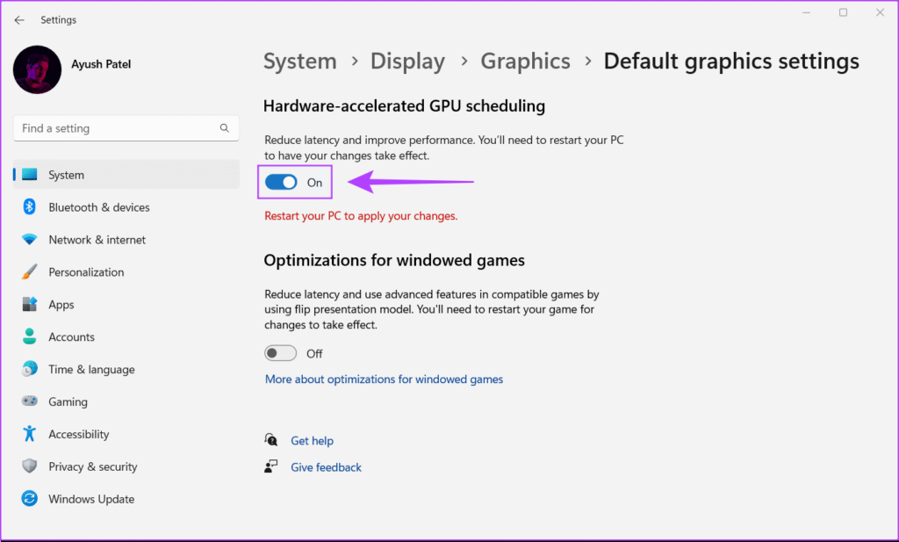Click the Accessibility figure icon
The height and width of the screenshot is (542, 899).
[30, 435]
